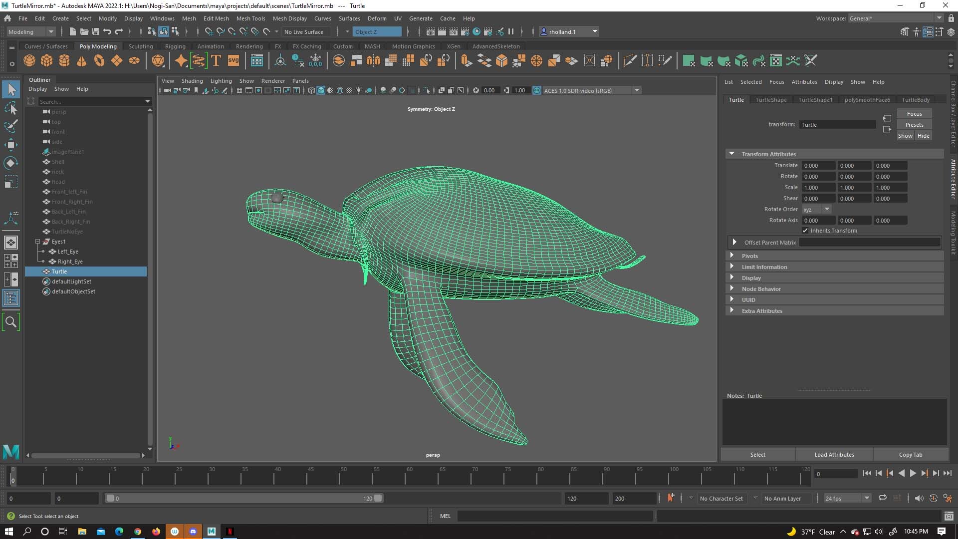
Task: Enable wireframe shading in the viewport
Action: [x=311, y=90]
